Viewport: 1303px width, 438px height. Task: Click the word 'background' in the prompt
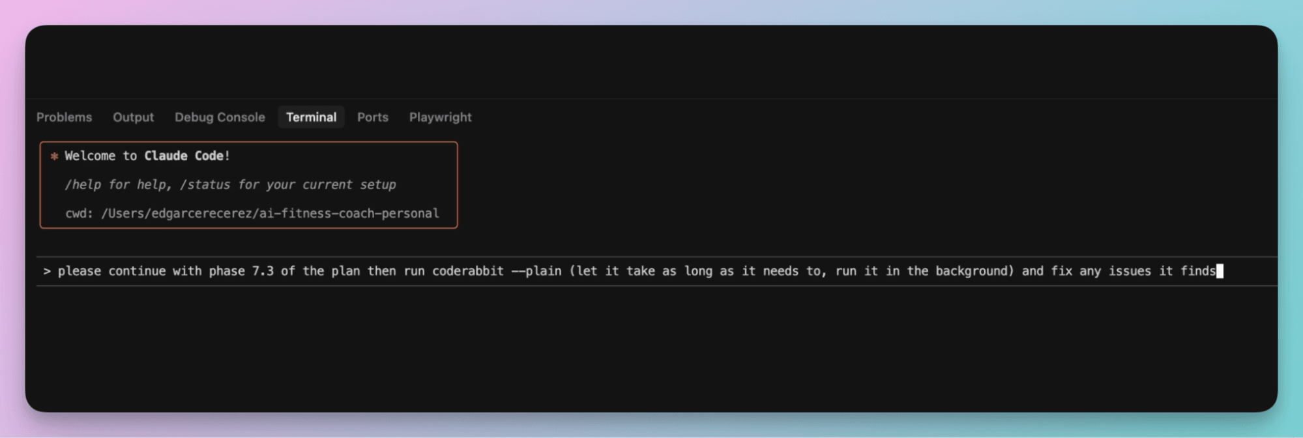coord(974,271)
